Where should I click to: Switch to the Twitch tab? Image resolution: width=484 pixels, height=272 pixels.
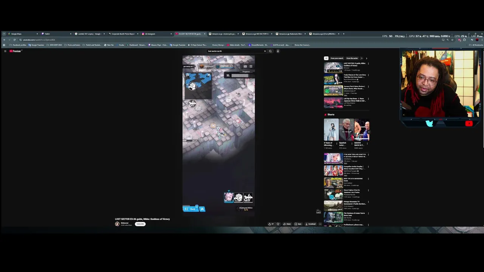coord(56,34)
